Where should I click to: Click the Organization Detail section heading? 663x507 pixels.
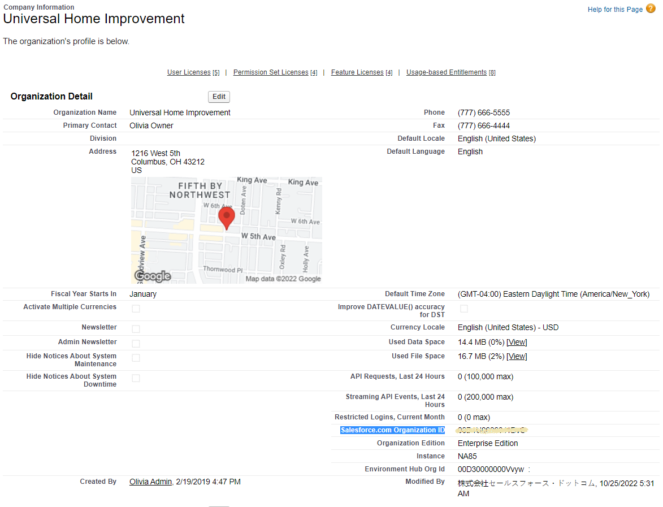tap(51, 97)
